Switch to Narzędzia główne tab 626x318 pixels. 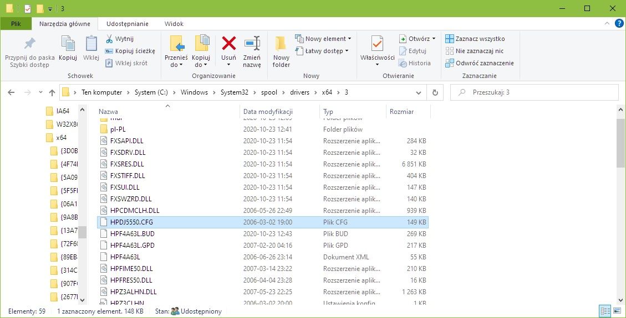coord(65,24)
